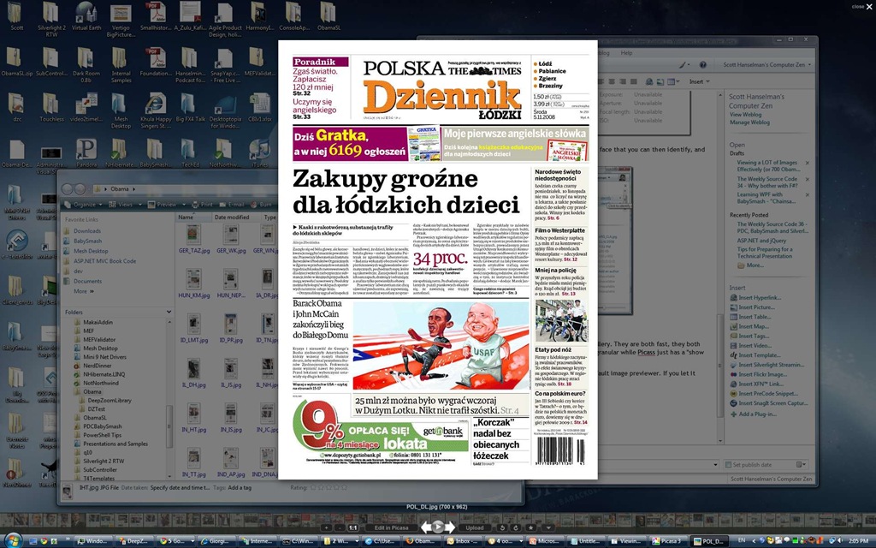Screen dimensions: 876x548
Task: Rotate the photo counterclockwise in Picasa viewer
Action: pos(502,526)
